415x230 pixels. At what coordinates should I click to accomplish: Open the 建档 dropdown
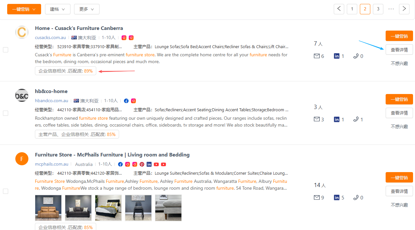[x=58, y=9]
